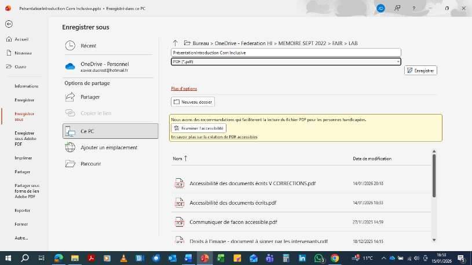Image resolution: width=472 pixels, height=265 pixels.
Task: Open VLC from the taskbar
Action: pyautogui.click(x=123, y=258)
